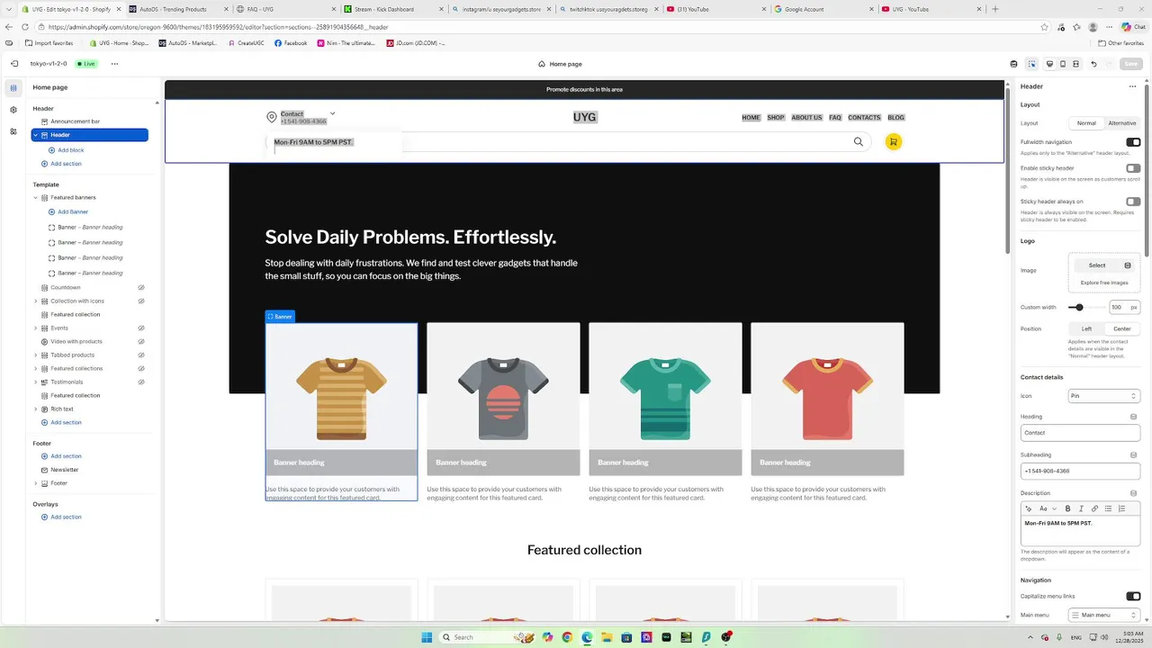
Task: Connect dynamic source for Description field
Action: (1134, 493)
